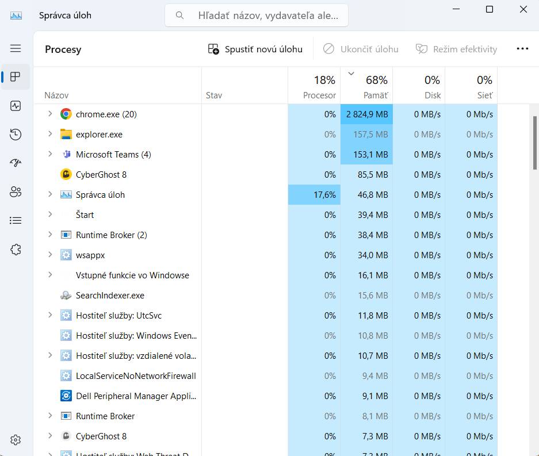Click the 153,1 MB memory cell
The image size is (539, 456).
[x=366, y=154]
